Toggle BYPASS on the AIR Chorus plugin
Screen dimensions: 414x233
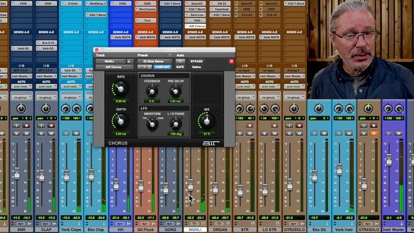(x=197, y=61)
